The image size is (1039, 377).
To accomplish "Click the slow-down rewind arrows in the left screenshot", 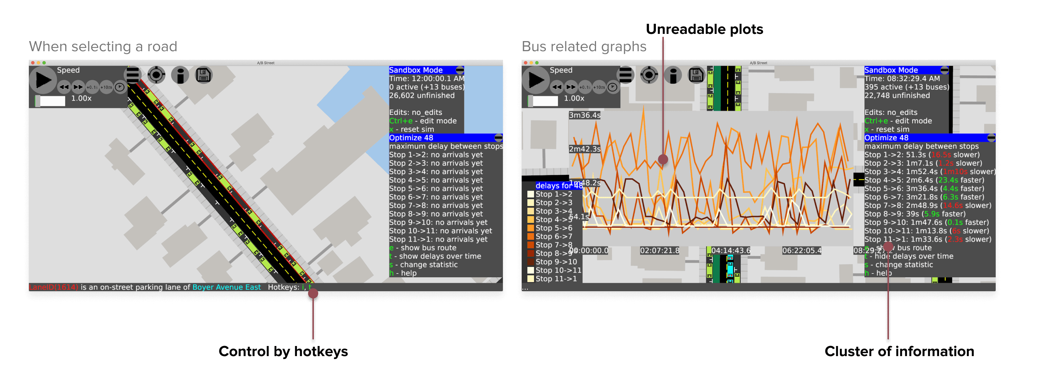I will (64, 87).
